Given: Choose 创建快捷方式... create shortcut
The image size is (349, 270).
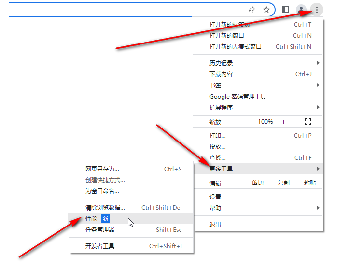Looking at the screenshot, I should 131,180.
